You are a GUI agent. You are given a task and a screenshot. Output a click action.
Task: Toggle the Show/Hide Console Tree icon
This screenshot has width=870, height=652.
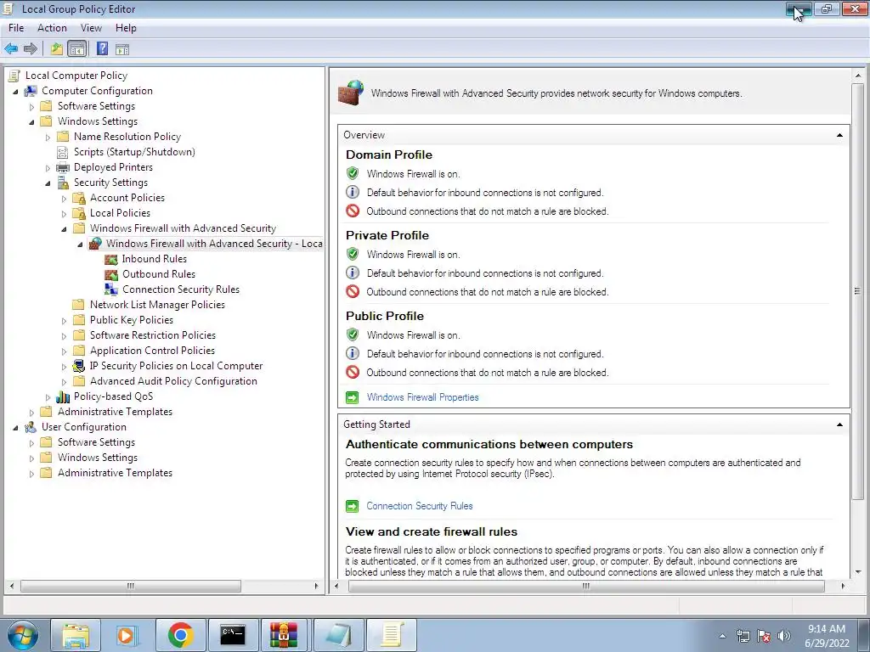pos(77,49)
